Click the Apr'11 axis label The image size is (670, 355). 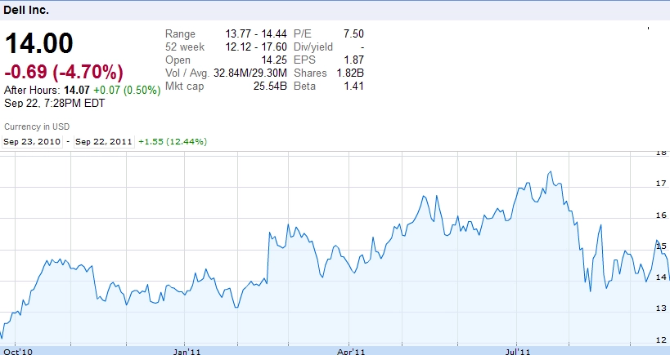coord(351,352)
